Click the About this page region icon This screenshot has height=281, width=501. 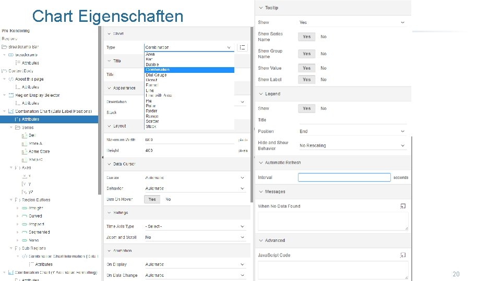tap(11, 79)
